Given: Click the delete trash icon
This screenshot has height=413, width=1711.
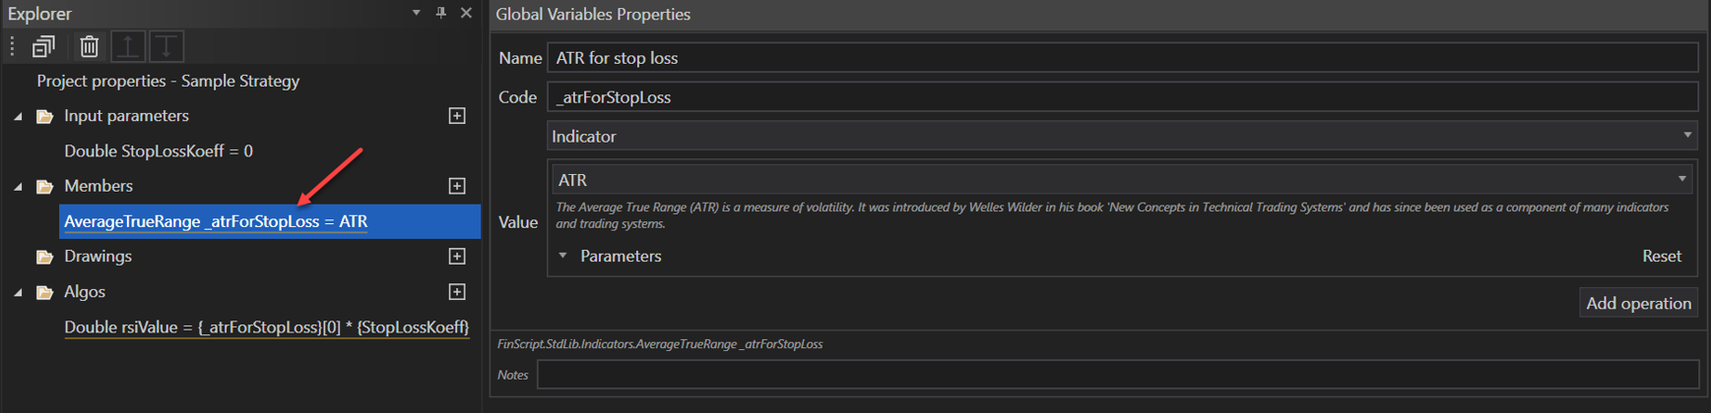Looking at the screenshot, I should point(89,46).
